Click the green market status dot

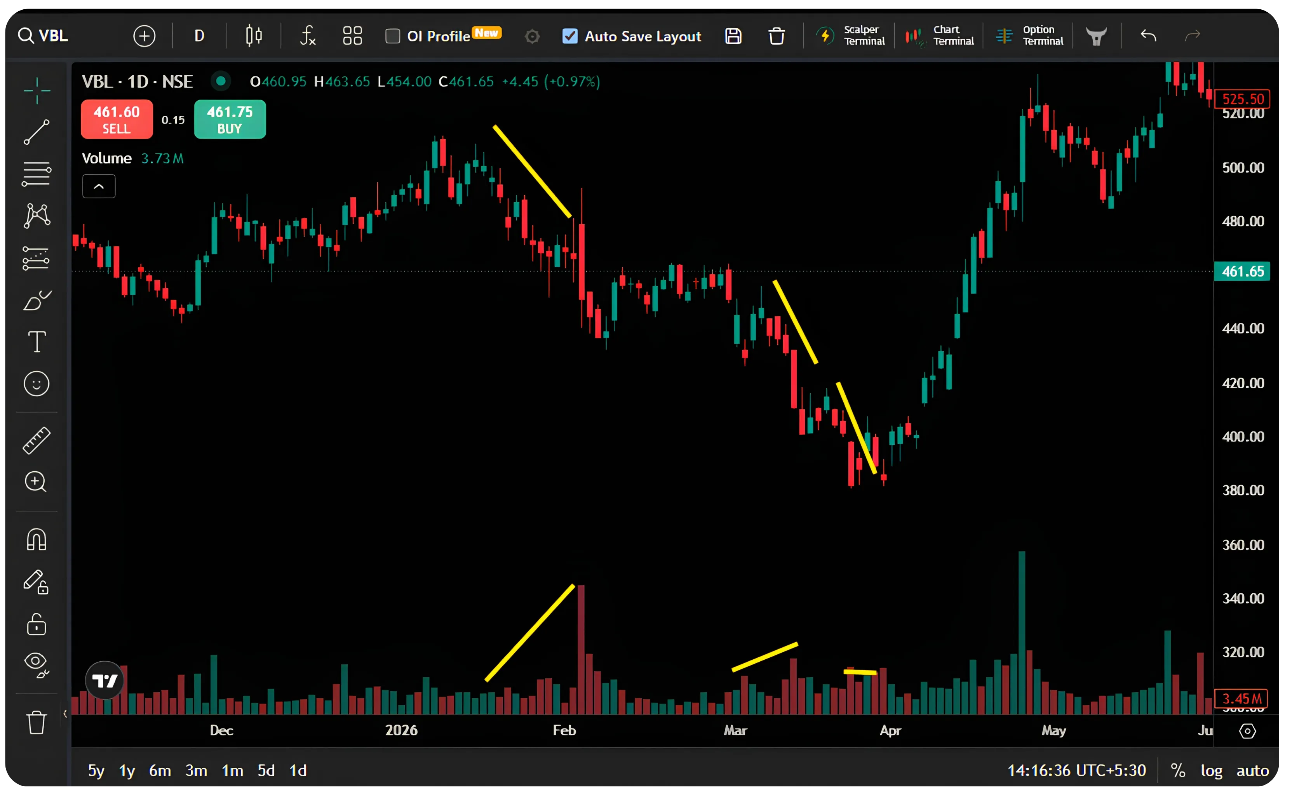(x=221, y=81)
